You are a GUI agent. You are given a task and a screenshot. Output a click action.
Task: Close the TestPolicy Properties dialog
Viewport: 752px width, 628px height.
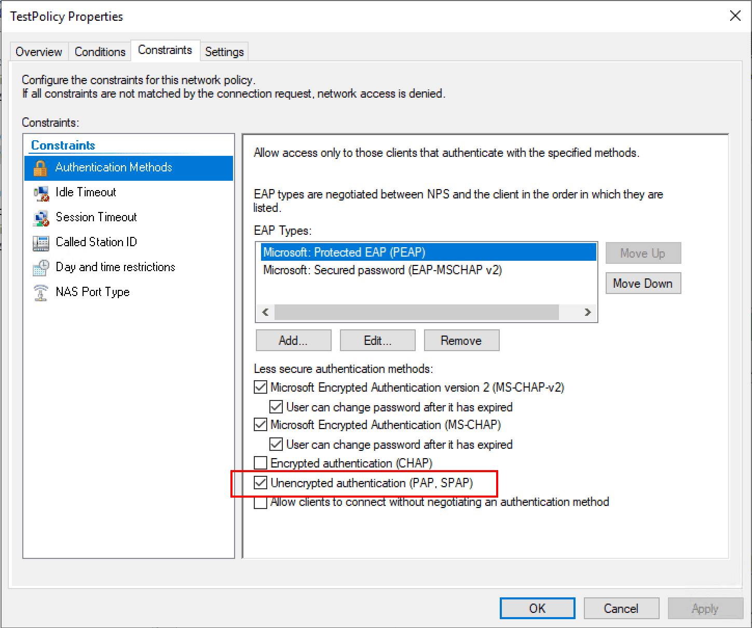[x=735, y=16]
